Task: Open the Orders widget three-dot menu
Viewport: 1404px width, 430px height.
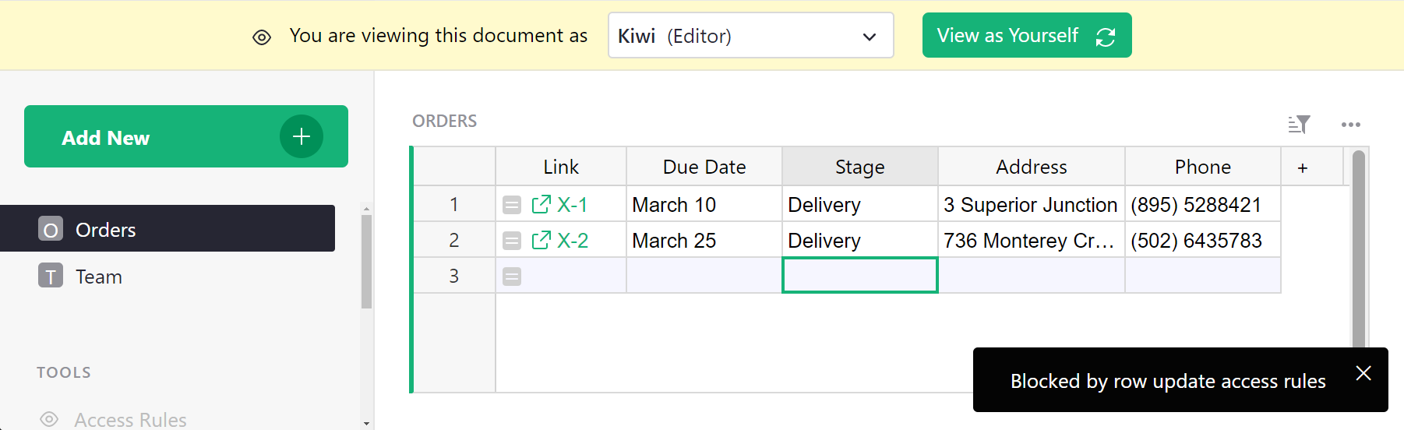Action: (x=1350, y=125)
